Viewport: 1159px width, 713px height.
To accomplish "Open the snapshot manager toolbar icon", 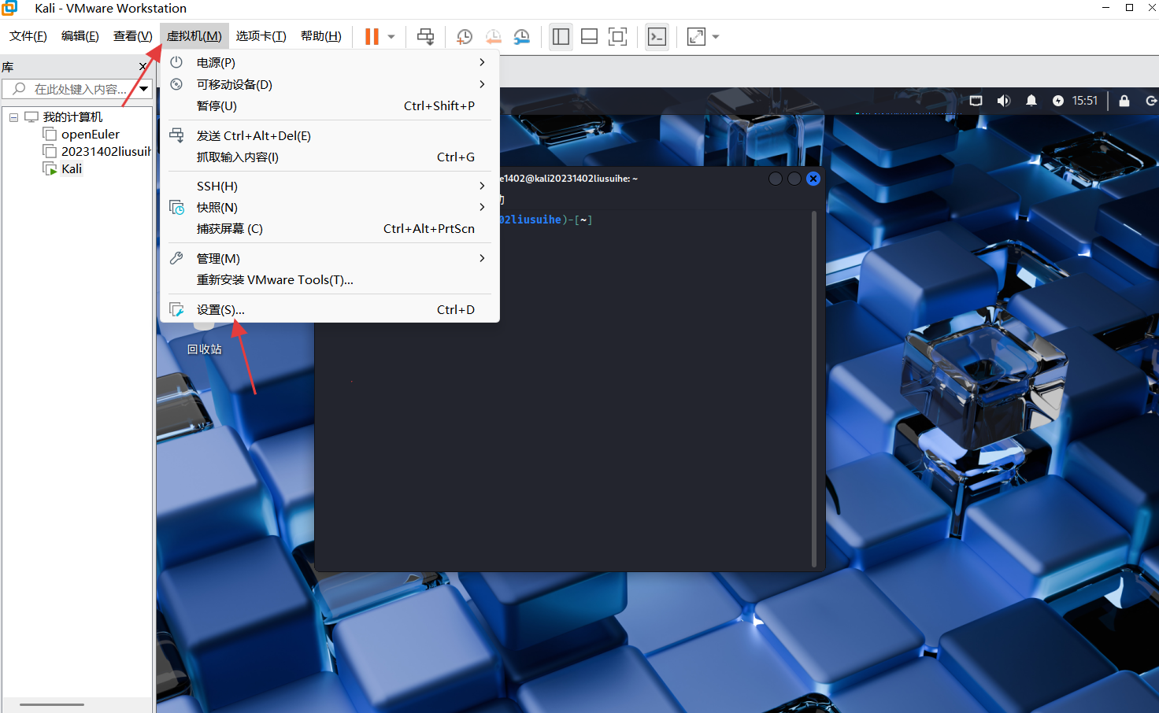I will pos(521,36).
